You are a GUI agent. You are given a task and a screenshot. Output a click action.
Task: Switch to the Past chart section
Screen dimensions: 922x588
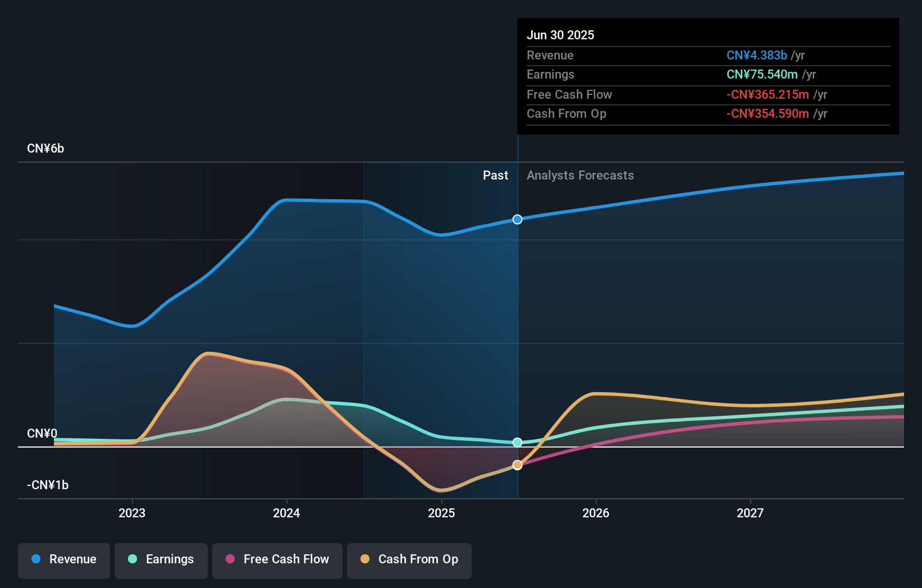pos(495,175)
